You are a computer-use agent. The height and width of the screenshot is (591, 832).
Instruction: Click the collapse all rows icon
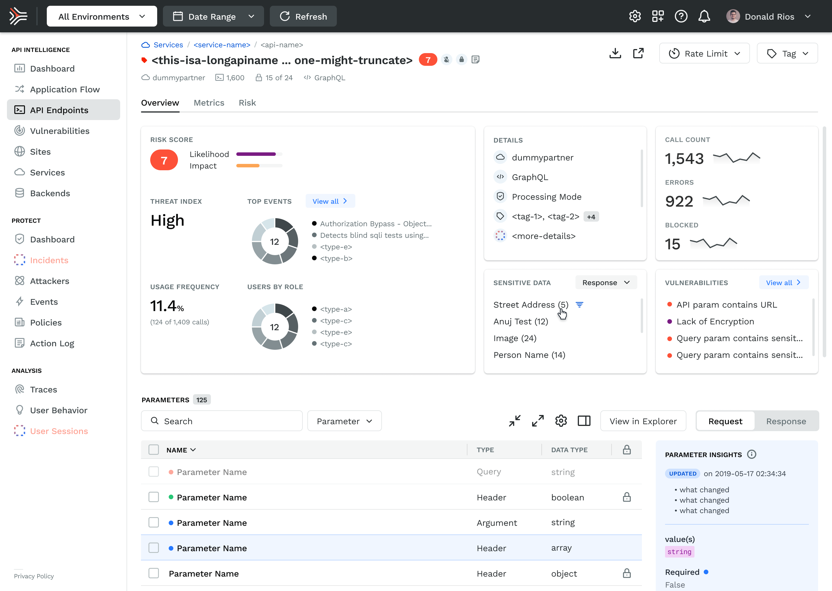tap(515, 421)
